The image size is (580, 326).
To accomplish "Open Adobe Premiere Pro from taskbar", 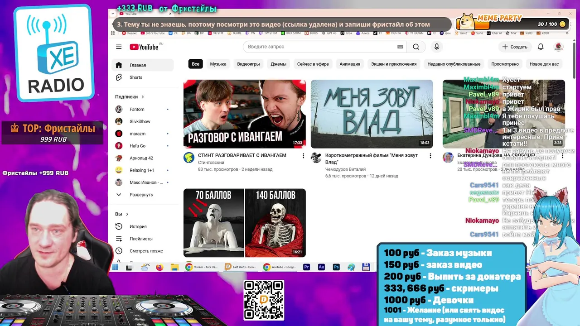I will click(x=307, y=267).
